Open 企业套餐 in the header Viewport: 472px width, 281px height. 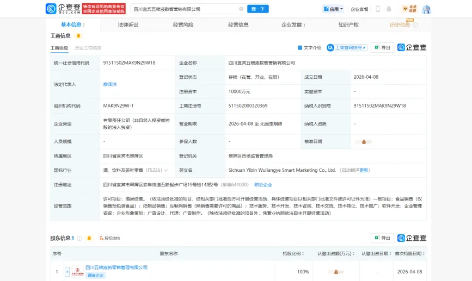(x=359, y=9)
